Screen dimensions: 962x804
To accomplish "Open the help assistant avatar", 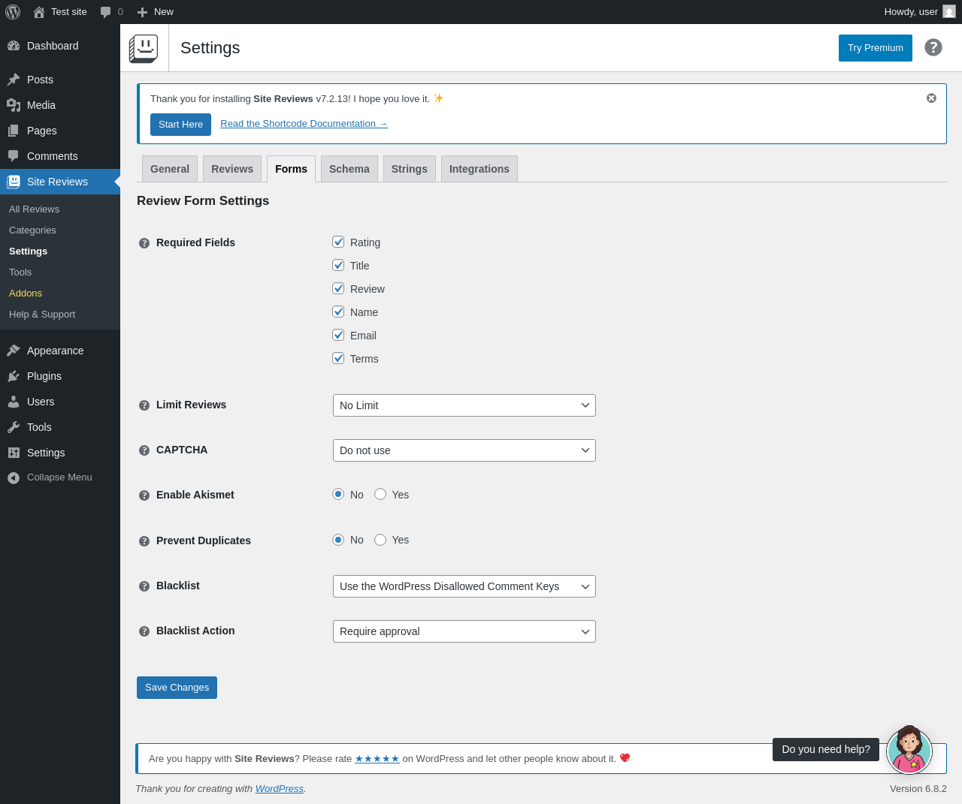I will tap(909, 751).
